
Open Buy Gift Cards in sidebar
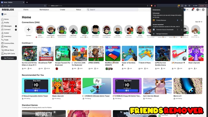click(8, 54)
